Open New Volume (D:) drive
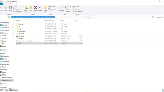 7,78
